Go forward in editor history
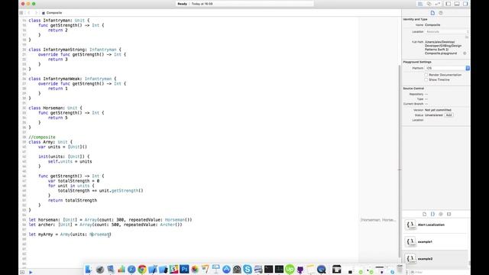The image size is (489, 275). pyautogui.click(x=36, y=13)
